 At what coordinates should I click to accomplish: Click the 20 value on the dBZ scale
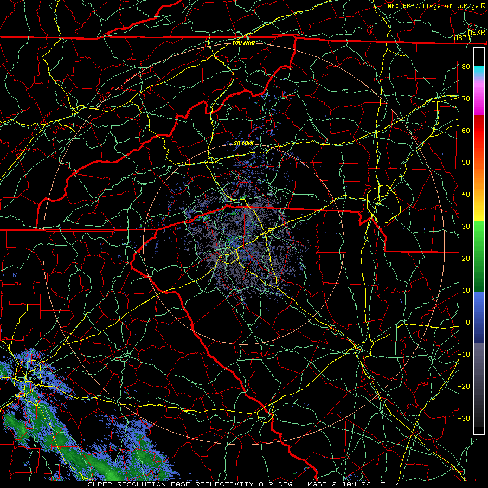[466, 259]
